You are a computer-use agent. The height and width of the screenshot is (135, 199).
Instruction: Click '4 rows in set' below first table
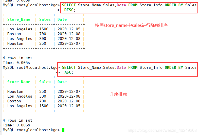coord(17,58)
